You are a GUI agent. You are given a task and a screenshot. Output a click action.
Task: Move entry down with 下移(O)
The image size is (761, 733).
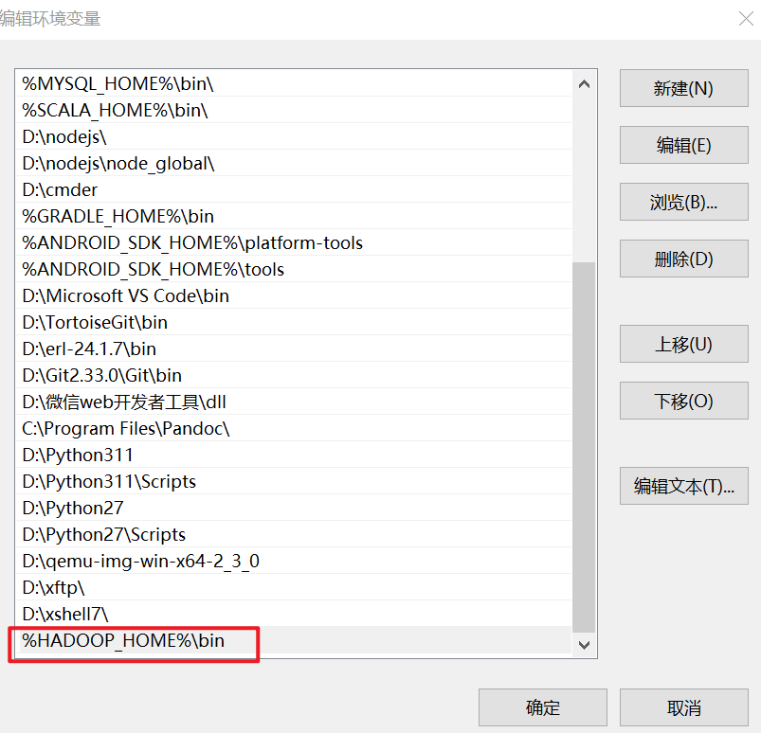[683, 401]
